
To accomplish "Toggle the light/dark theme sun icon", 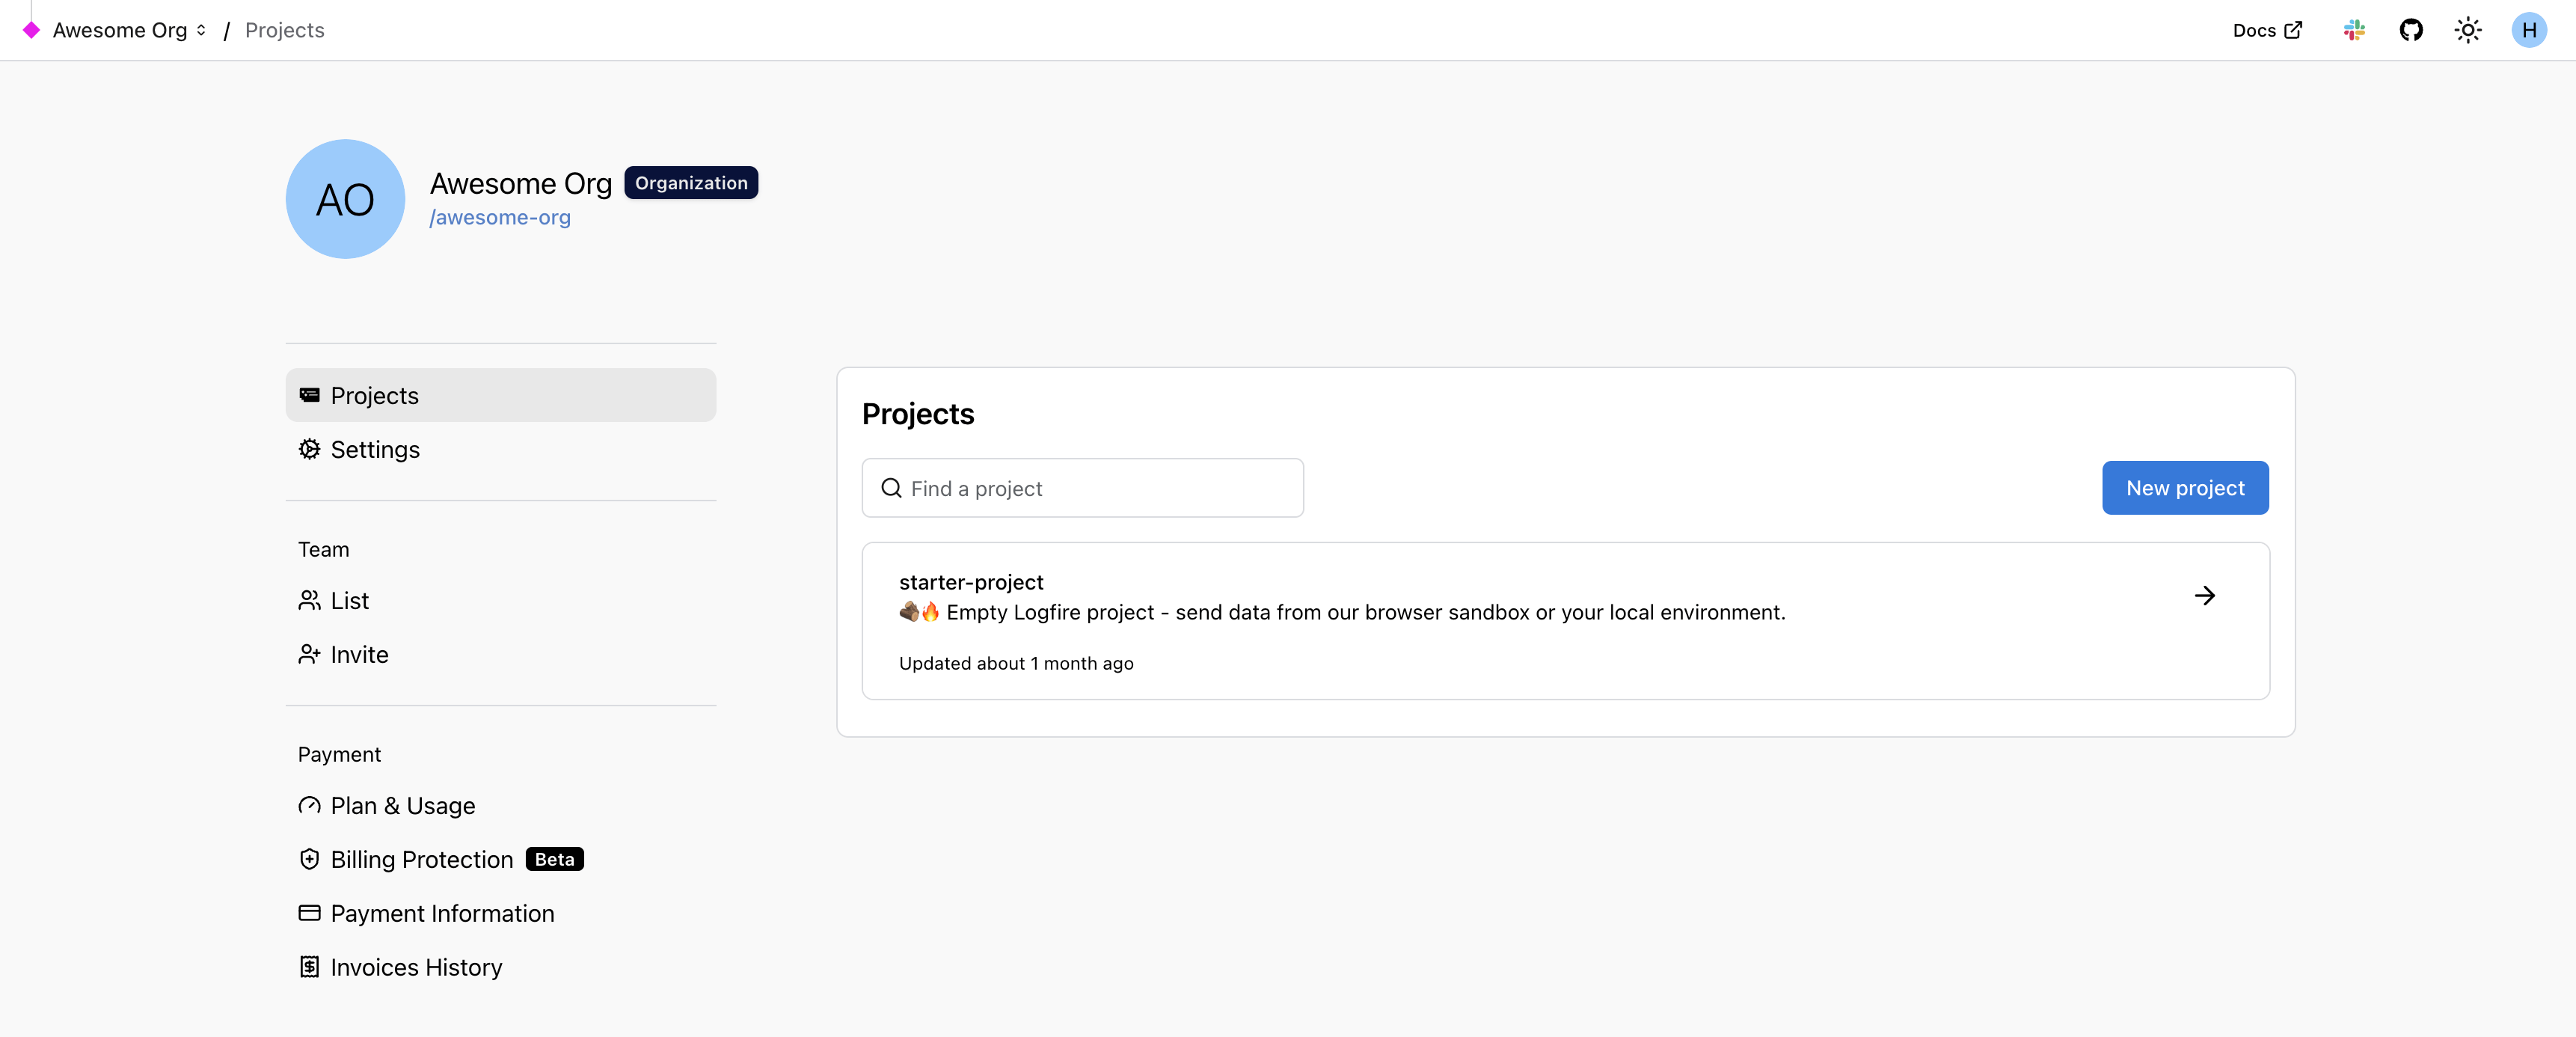I will coord(2467,30).
